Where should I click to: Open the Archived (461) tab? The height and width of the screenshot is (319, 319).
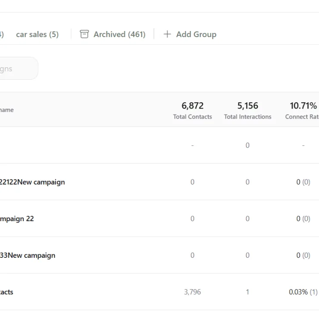[x=113, y=34]
